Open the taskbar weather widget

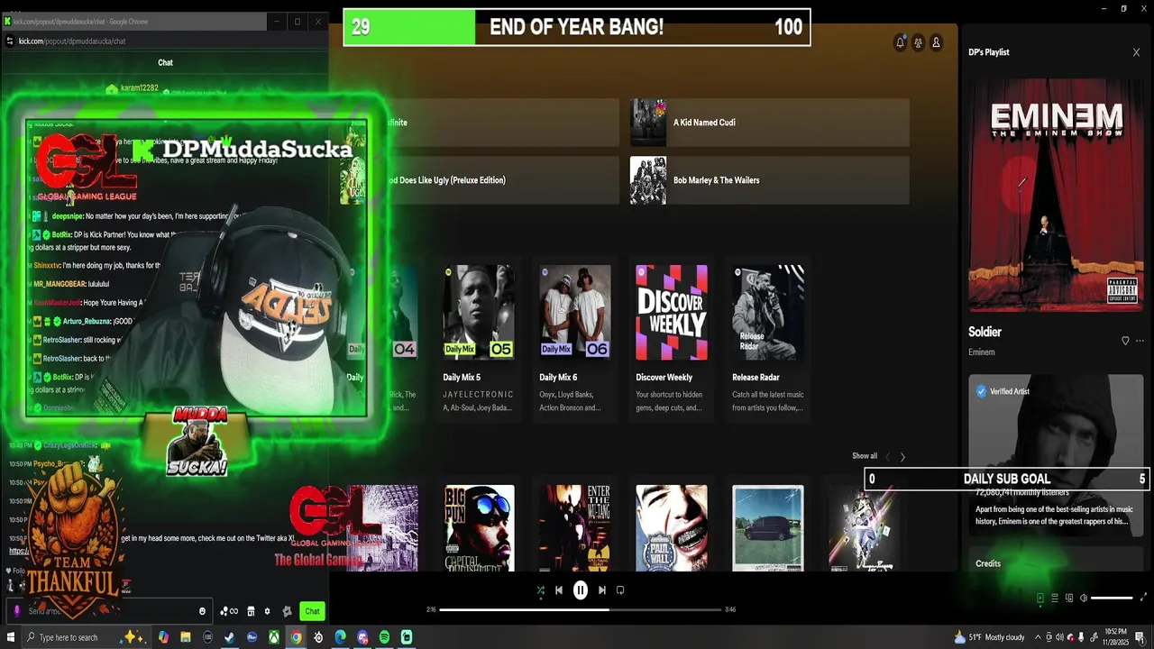pyautogui.click(x=989, y=637)
